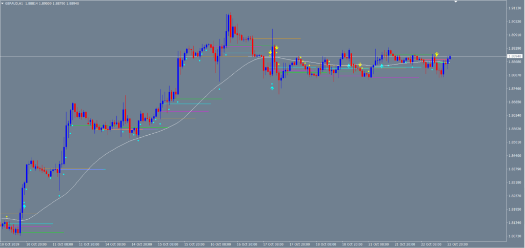Select the yellow down arrow near 18 Oct 20:00
Viewport: 525px width, 248px height.
360,65
